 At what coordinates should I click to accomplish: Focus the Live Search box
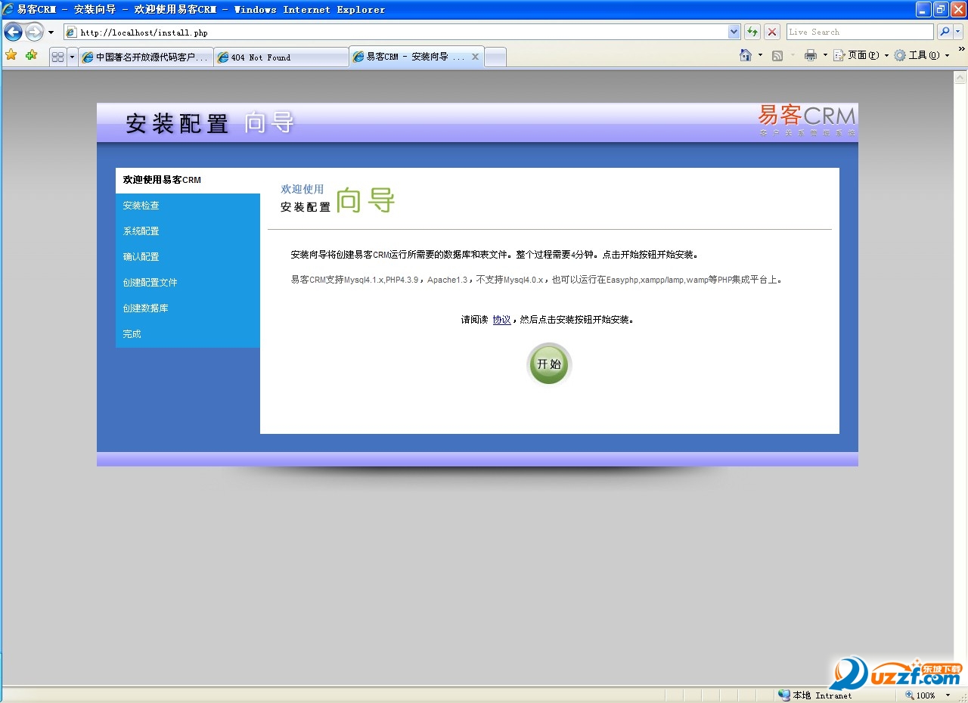[x=860, y=32]
